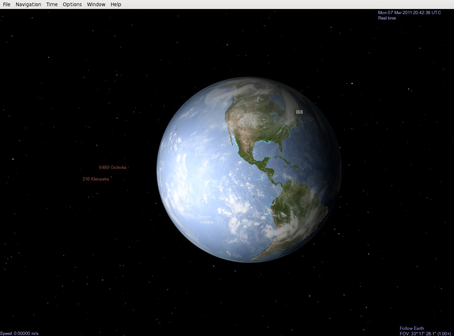Select the ISS label over Earth

(299, 112)
